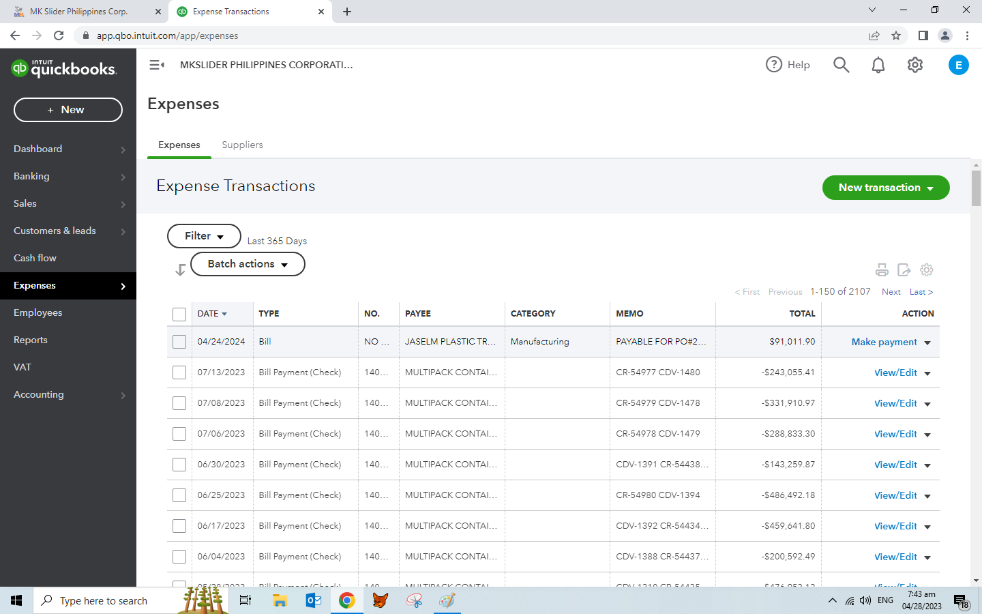Screen dimensions: 982x614
Task: Toggle the browser side panel
Action: (x=923, y=35)
